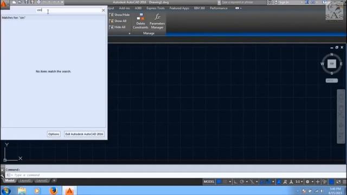Open the Polar tracking angles dropdown arrow
This screenshot has width=347, height=195.
pyautogui.click(x=247, y=182)
